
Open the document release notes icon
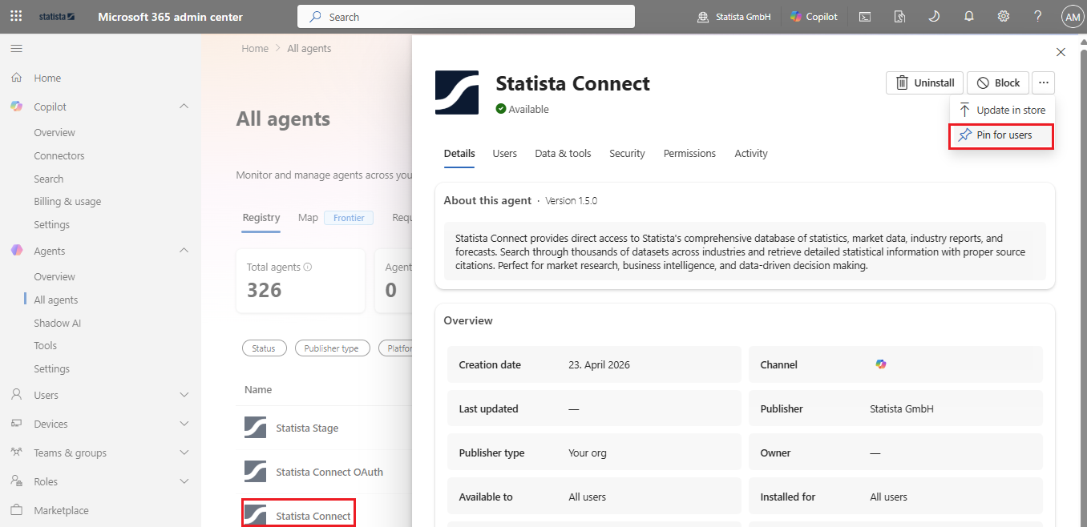point(899,17)
